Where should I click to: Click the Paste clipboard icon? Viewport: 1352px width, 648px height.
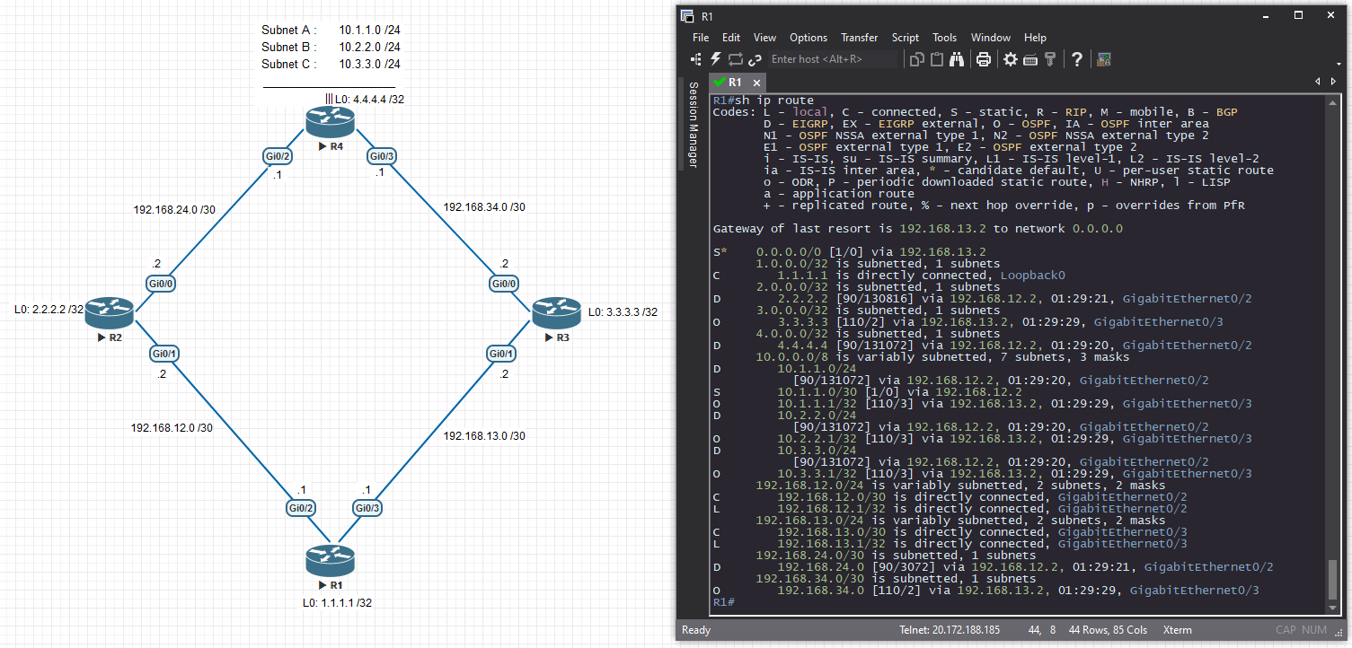pos(937,59)
